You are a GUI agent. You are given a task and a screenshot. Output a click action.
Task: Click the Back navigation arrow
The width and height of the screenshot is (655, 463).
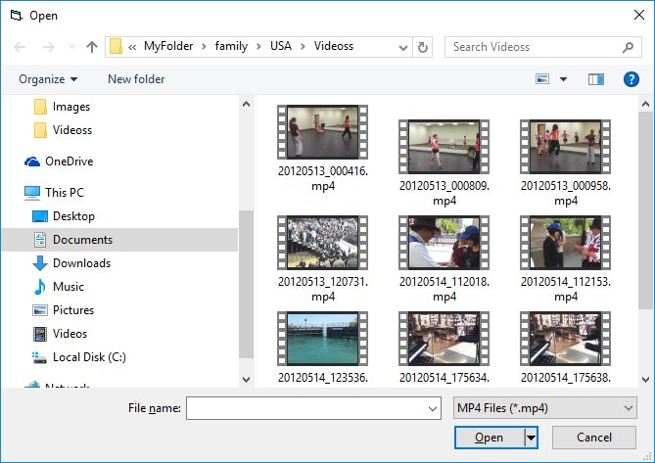[x=20, y=47]
